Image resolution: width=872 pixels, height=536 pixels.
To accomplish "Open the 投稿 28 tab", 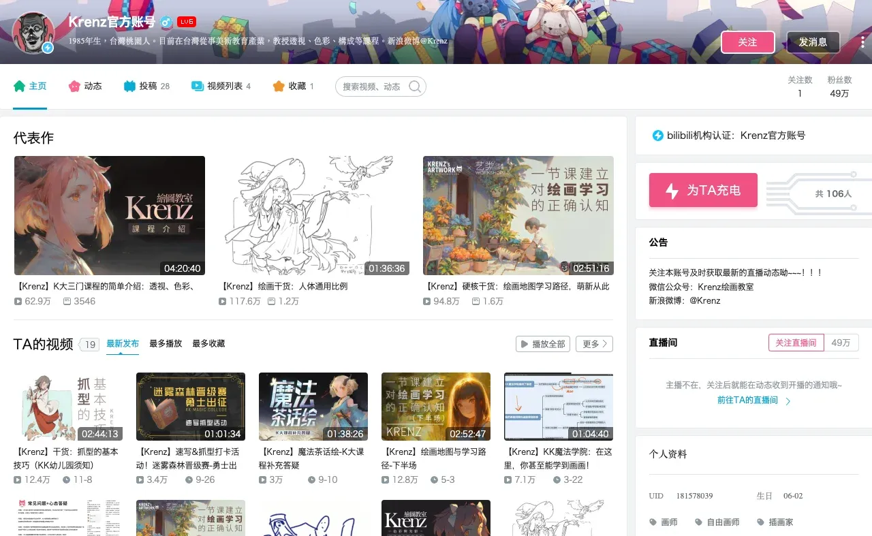I will 146,86.
